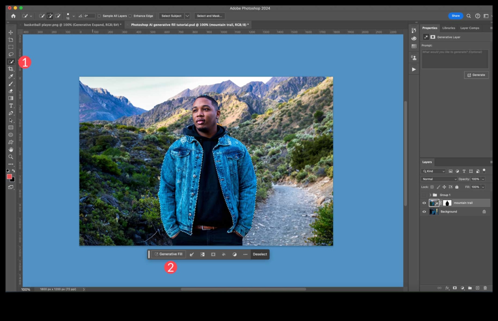
Task: Select the Pen tool
Action: click(x=11, y=113)
